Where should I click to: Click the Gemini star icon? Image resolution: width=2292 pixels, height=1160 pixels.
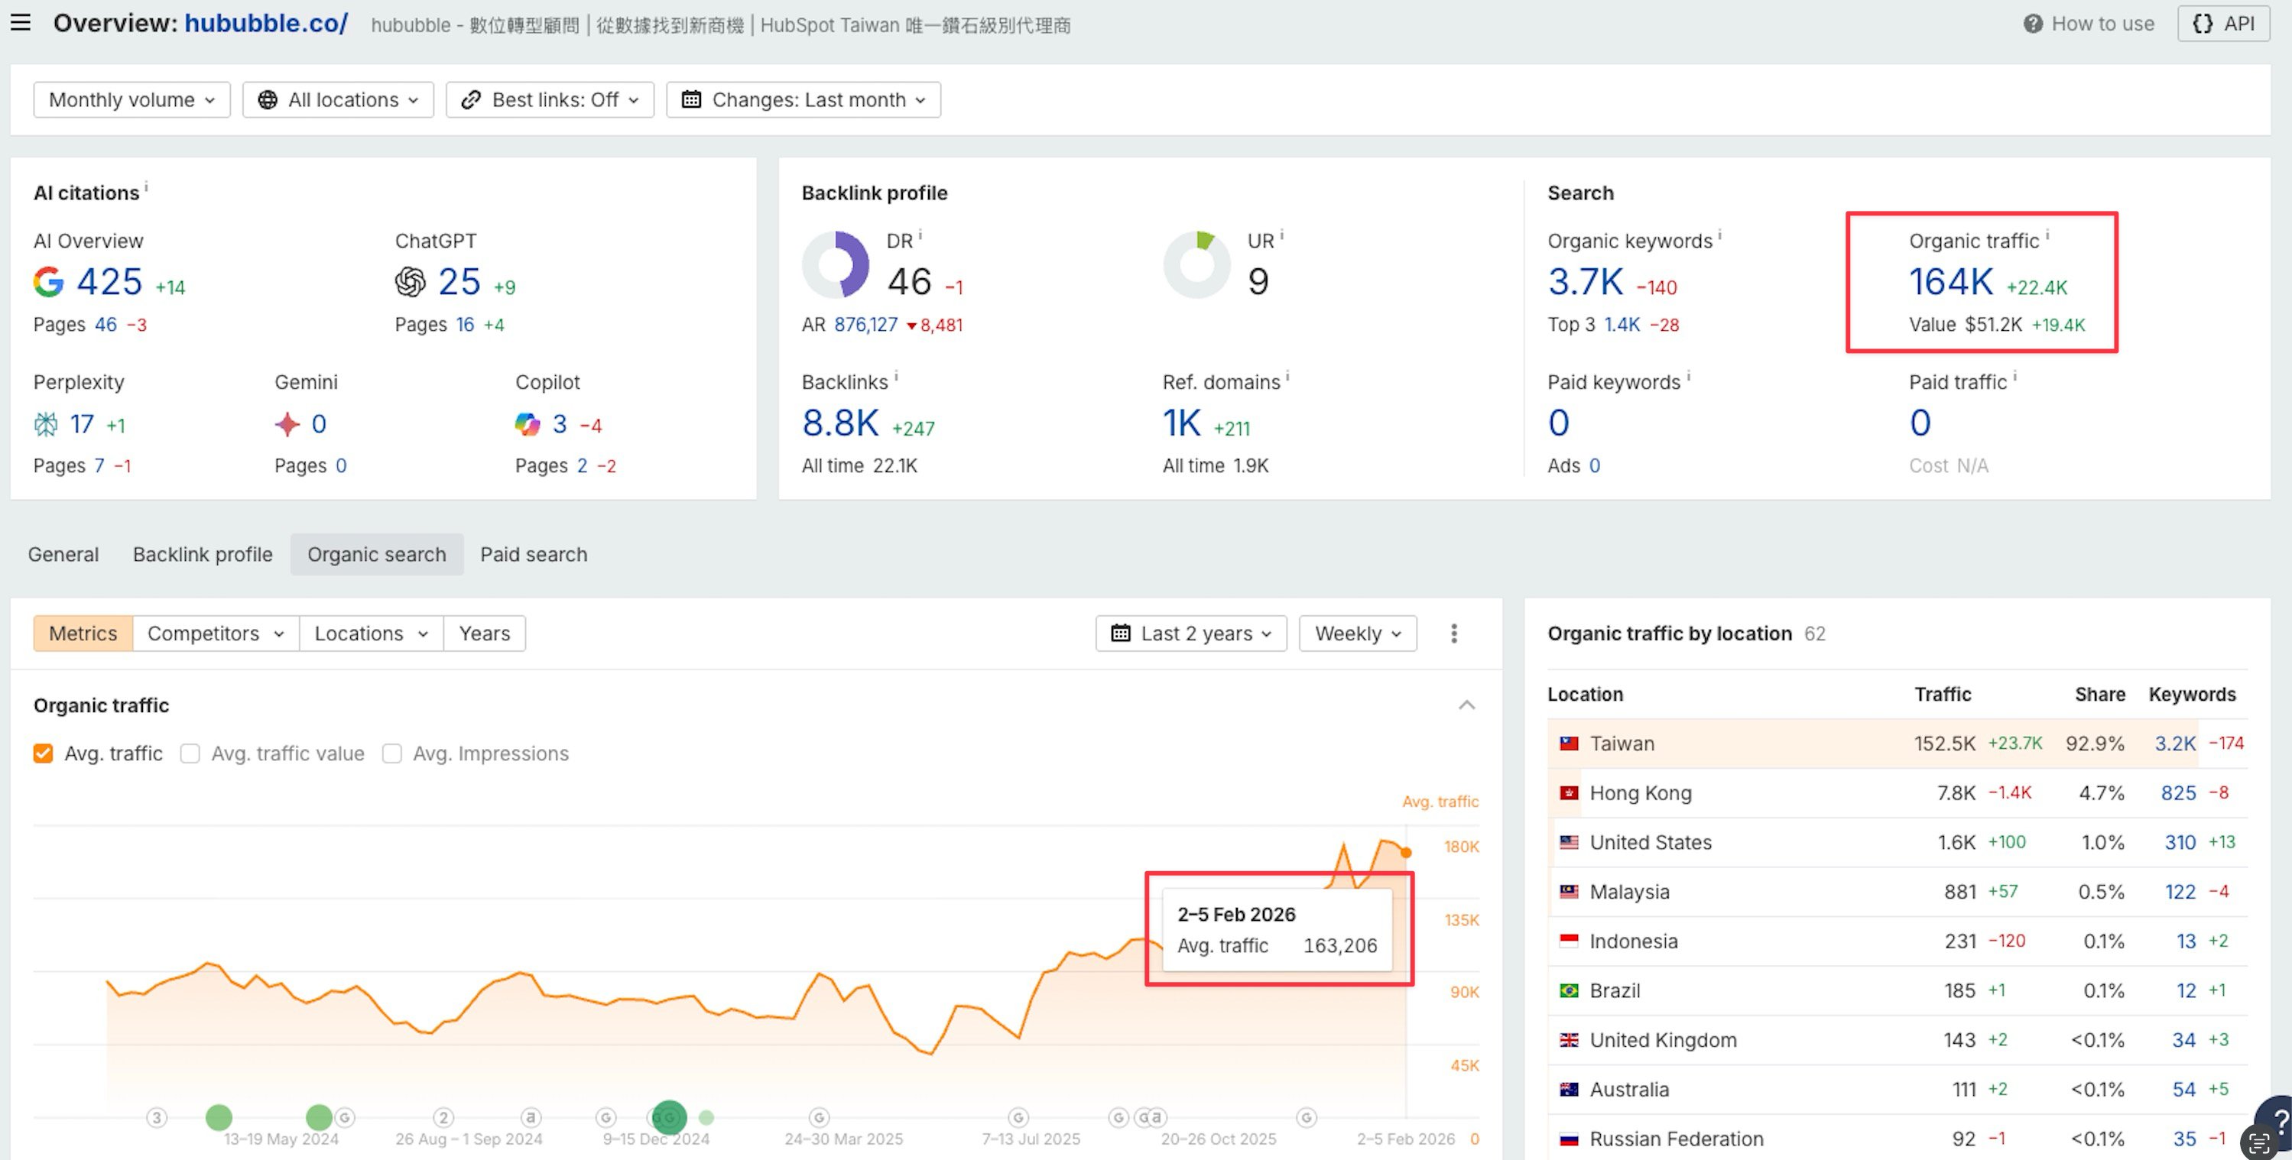point(287,424)
